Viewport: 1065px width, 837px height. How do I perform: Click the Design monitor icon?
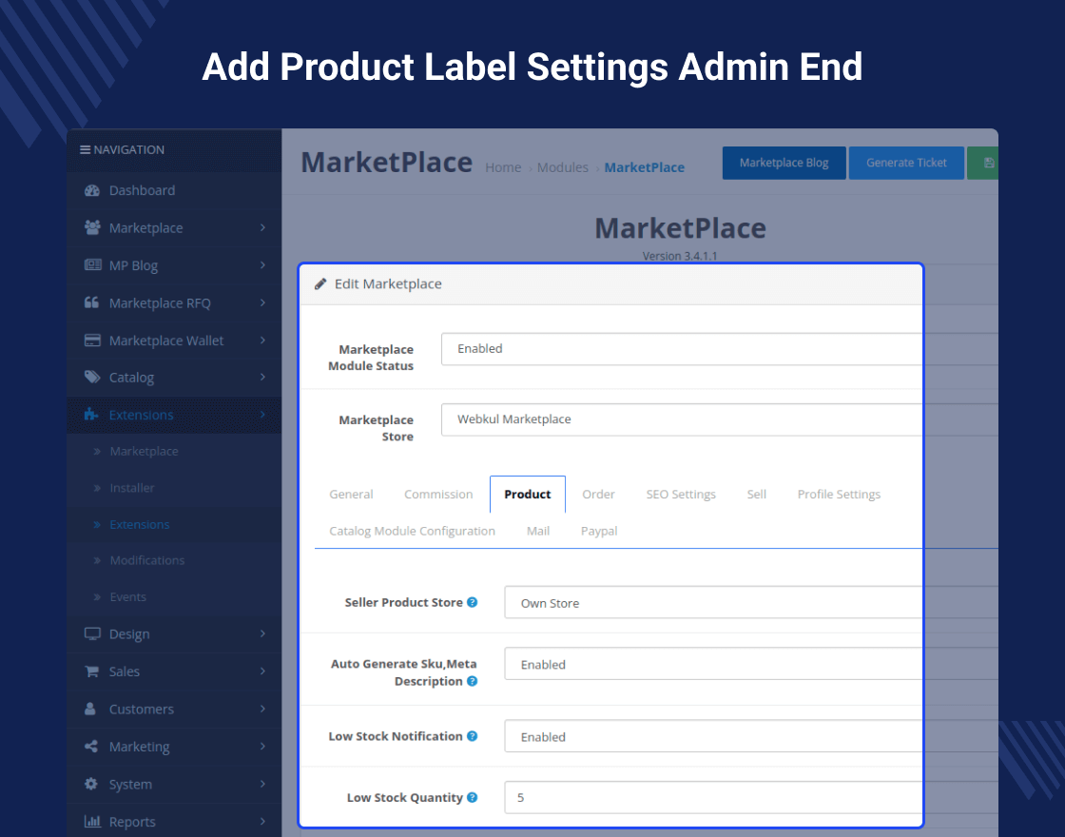[x=92, y=633]
